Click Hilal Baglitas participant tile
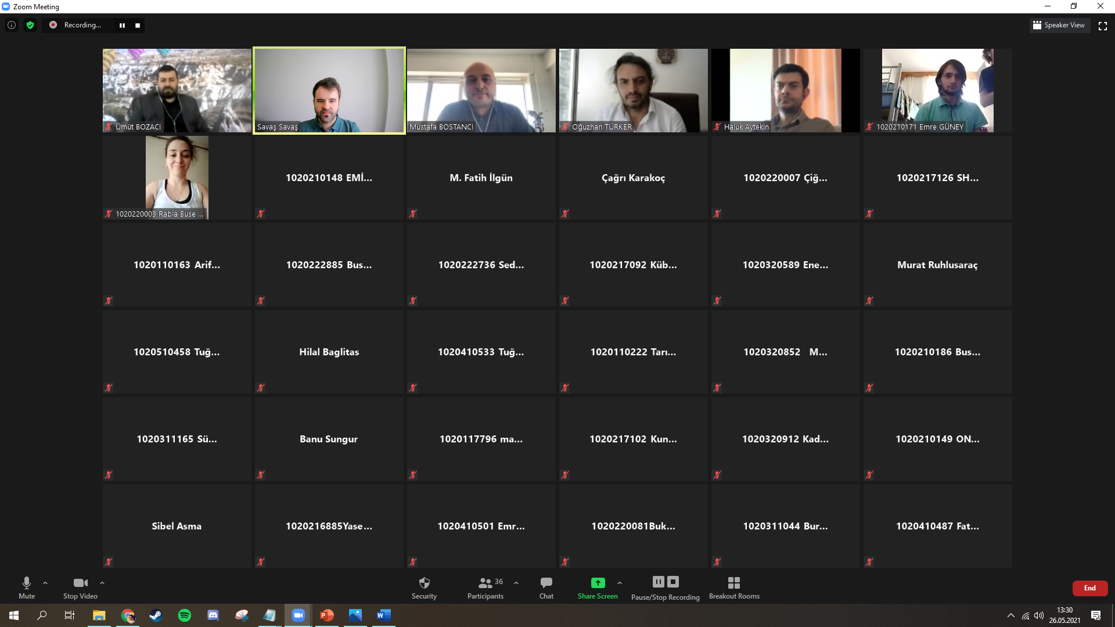Screen dimensions: 1115x627 click(x=329, y=352)
